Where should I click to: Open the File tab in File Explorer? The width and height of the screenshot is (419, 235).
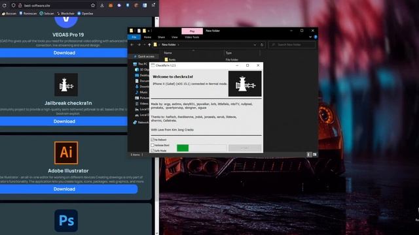pos(134,37)
